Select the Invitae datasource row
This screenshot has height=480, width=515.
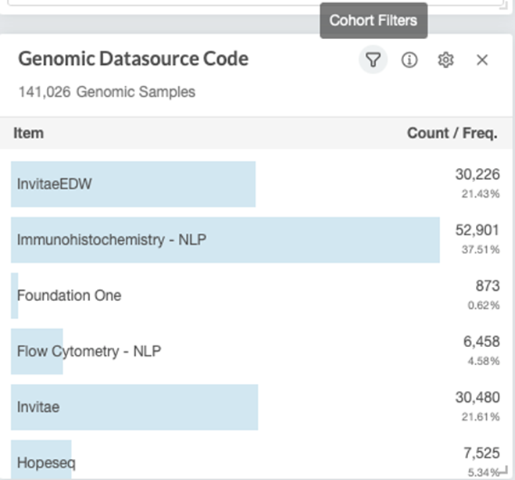(256, 407)
